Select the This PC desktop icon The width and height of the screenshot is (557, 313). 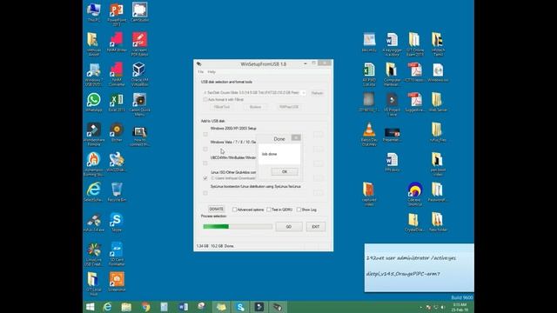[x=93, y=12]
